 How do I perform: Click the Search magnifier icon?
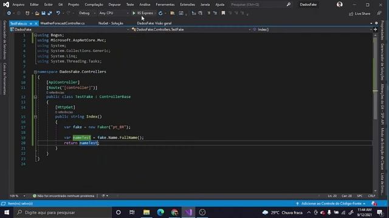pos(289,4)
